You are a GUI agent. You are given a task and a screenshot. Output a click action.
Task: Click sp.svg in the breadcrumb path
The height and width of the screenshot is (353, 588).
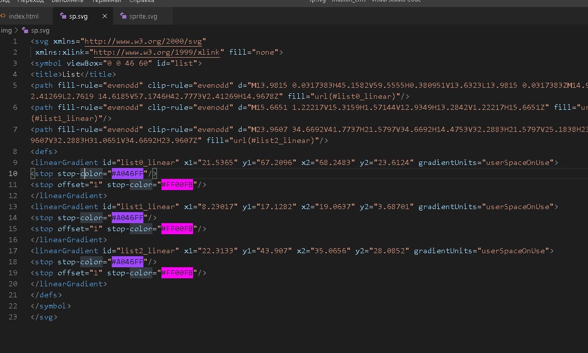(40, 31)
